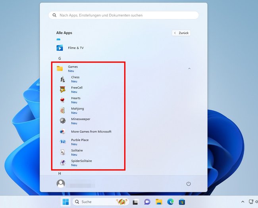Image resolution: width=258 pixels, height=208 pixels.
Task: Click the Windows Start button in taskbar
Action: 65,202
